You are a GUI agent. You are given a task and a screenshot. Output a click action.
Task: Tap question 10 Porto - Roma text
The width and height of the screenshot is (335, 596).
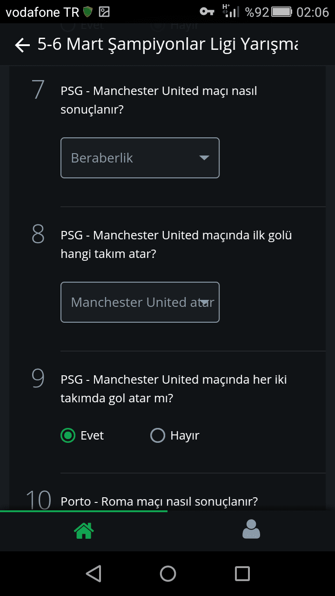[159, 501]
